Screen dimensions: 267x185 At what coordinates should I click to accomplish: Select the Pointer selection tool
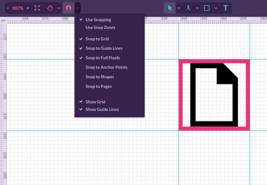click(x=170, y=8)
